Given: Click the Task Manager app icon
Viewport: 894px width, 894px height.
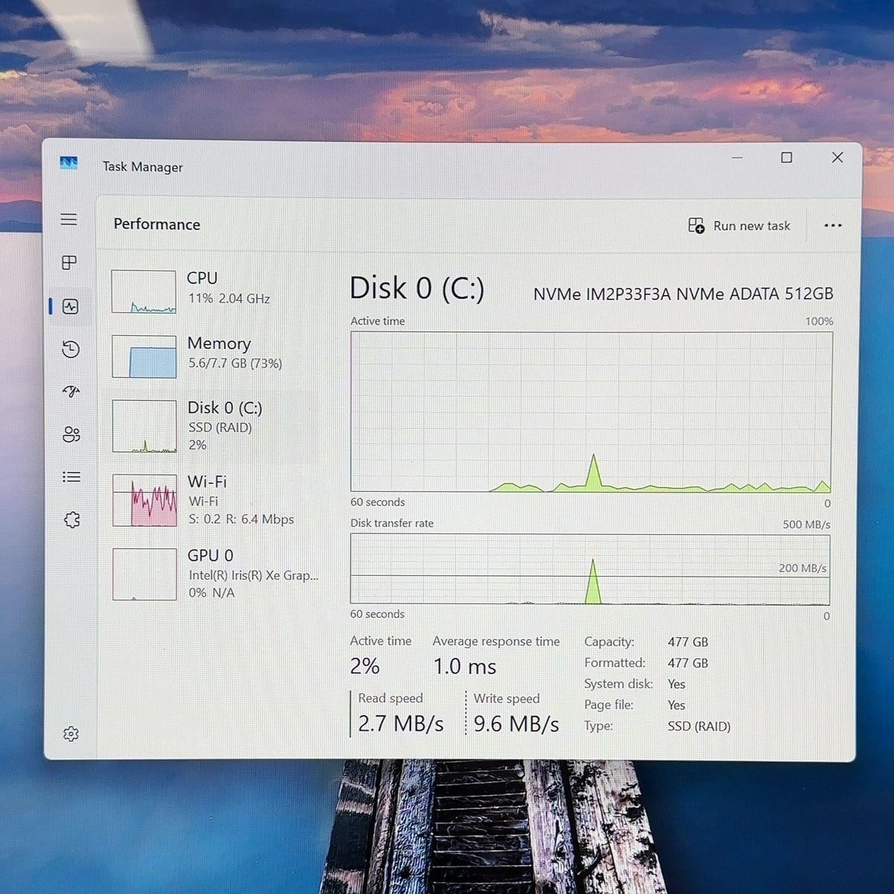Looking at the screenshot, I should pos(69,163).
